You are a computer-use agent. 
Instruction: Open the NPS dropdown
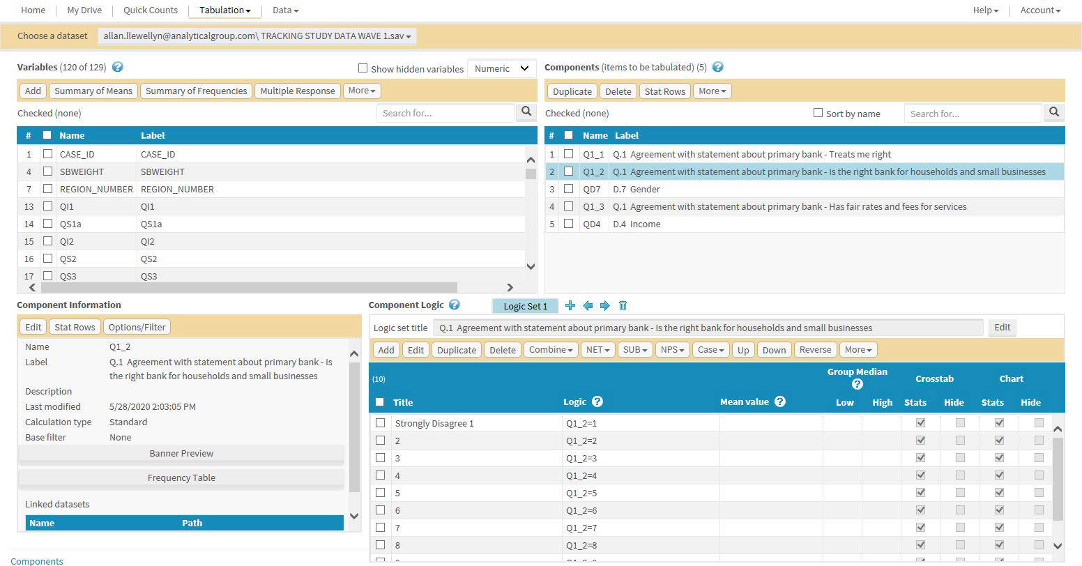672,350
